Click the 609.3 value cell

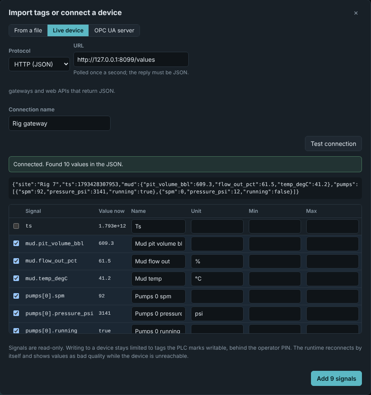click(x=106, y=243)
